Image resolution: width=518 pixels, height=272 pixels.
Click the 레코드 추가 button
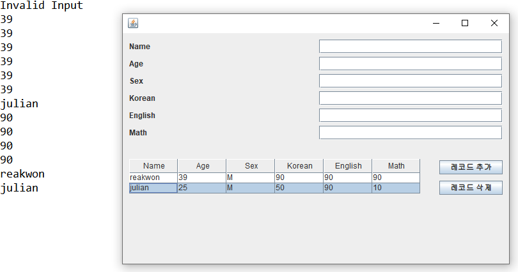click(471, 167)
